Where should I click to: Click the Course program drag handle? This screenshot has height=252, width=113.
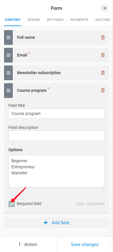coord(8,90)
